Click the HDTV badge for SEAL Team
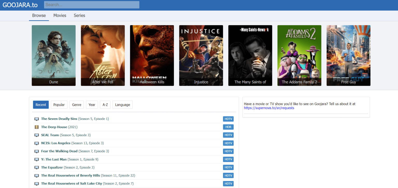The height and width of the screenshot is (188, 398). pos(228,135)
